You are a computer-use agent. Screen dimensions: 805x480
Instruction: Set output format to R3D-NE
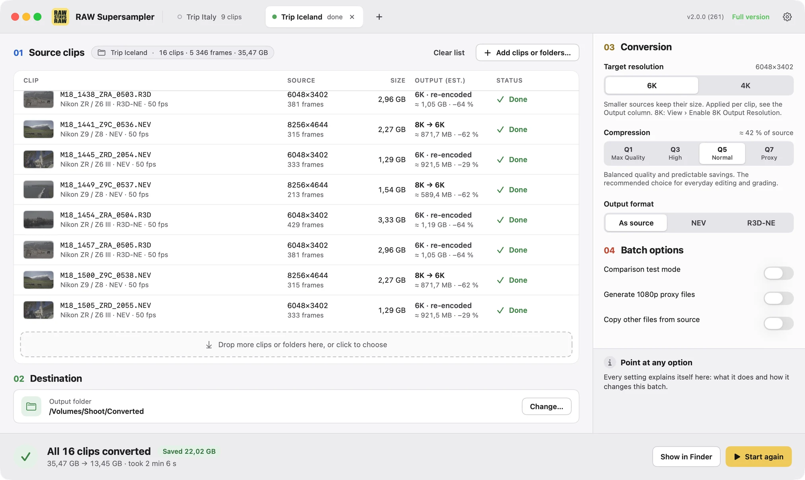point(761,223)
